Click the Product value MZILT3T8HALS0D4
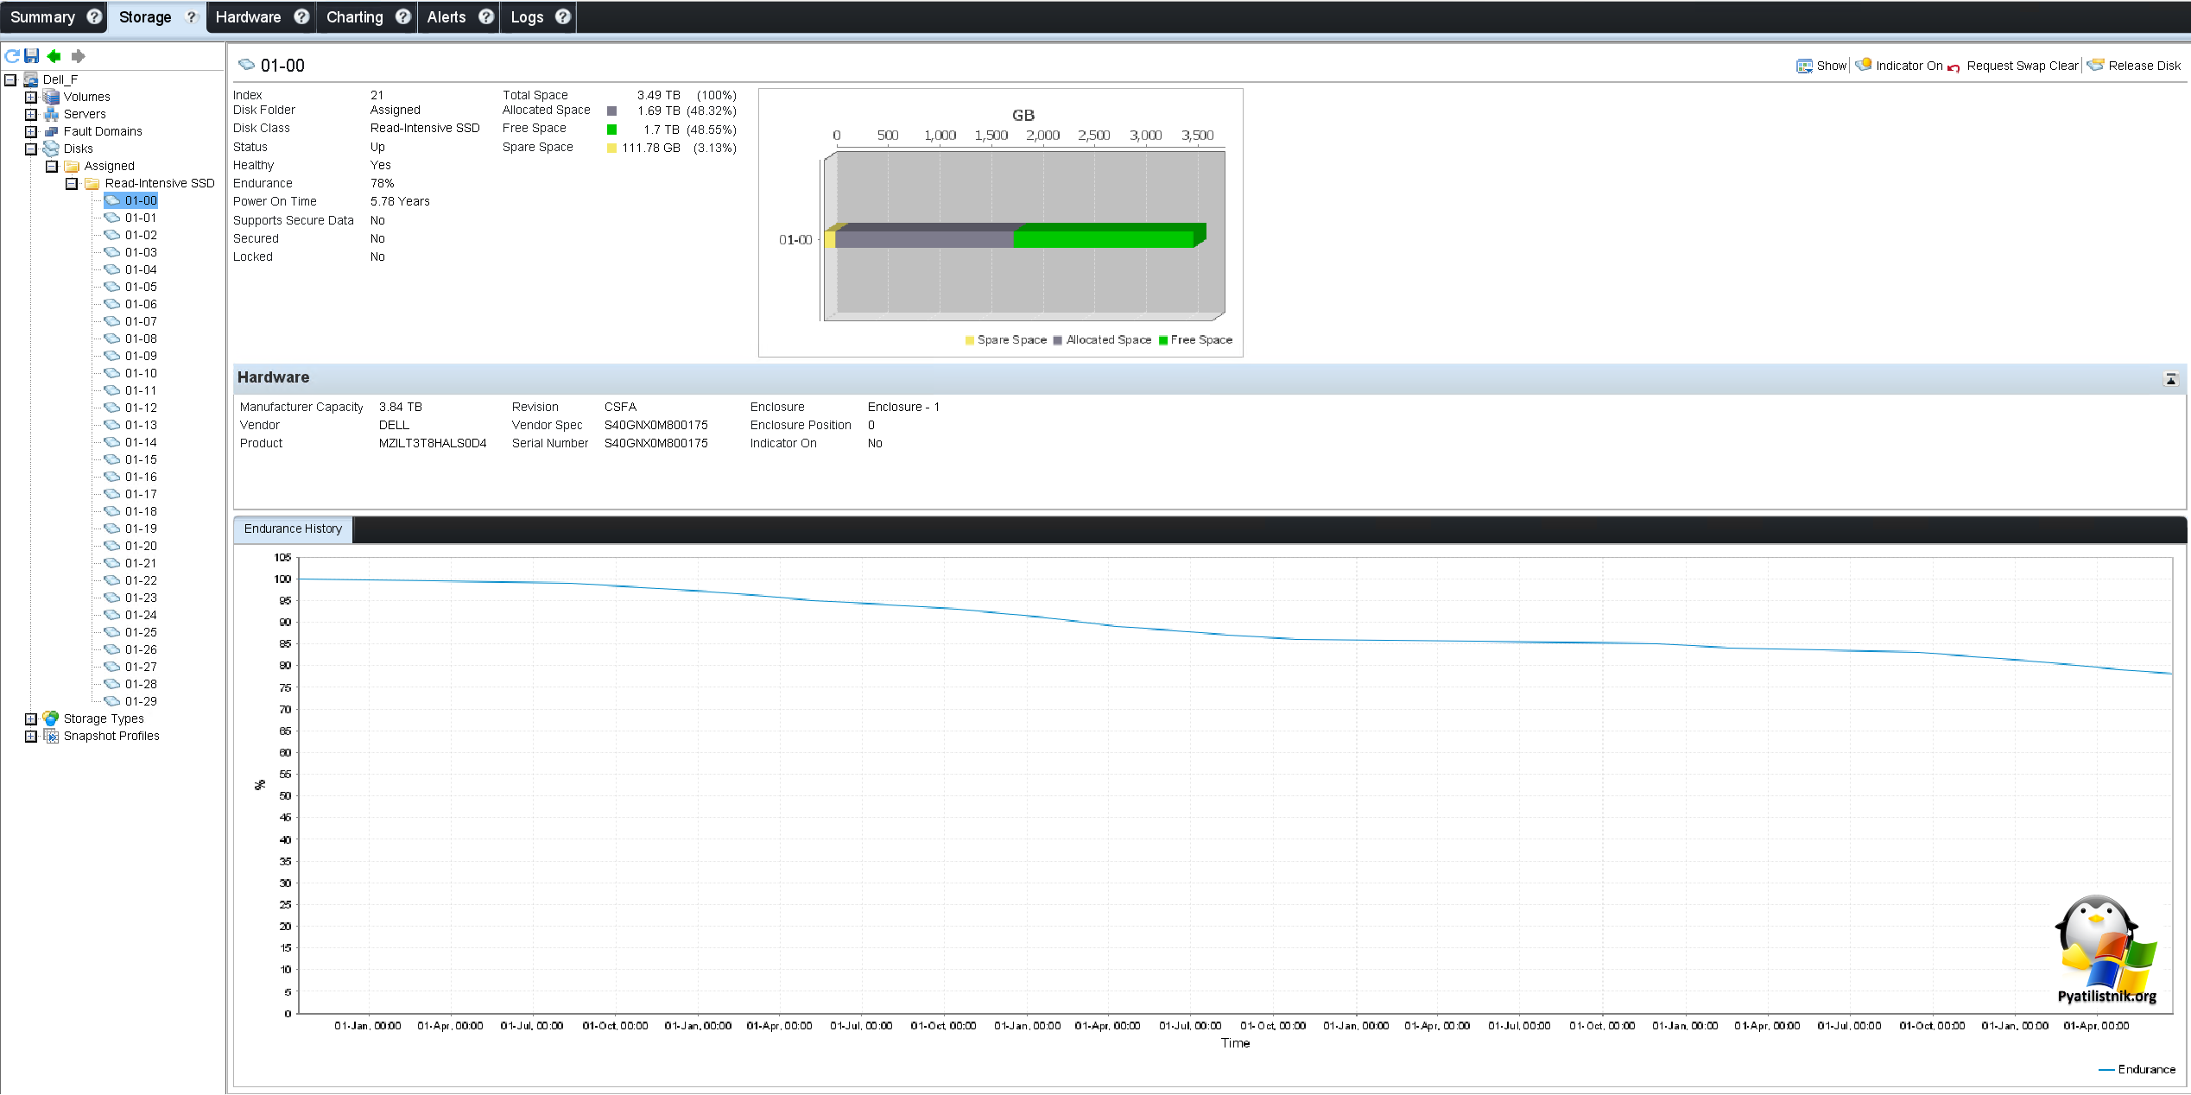This screenshot has width=2191, height=1095. click(x=433, y=444)
